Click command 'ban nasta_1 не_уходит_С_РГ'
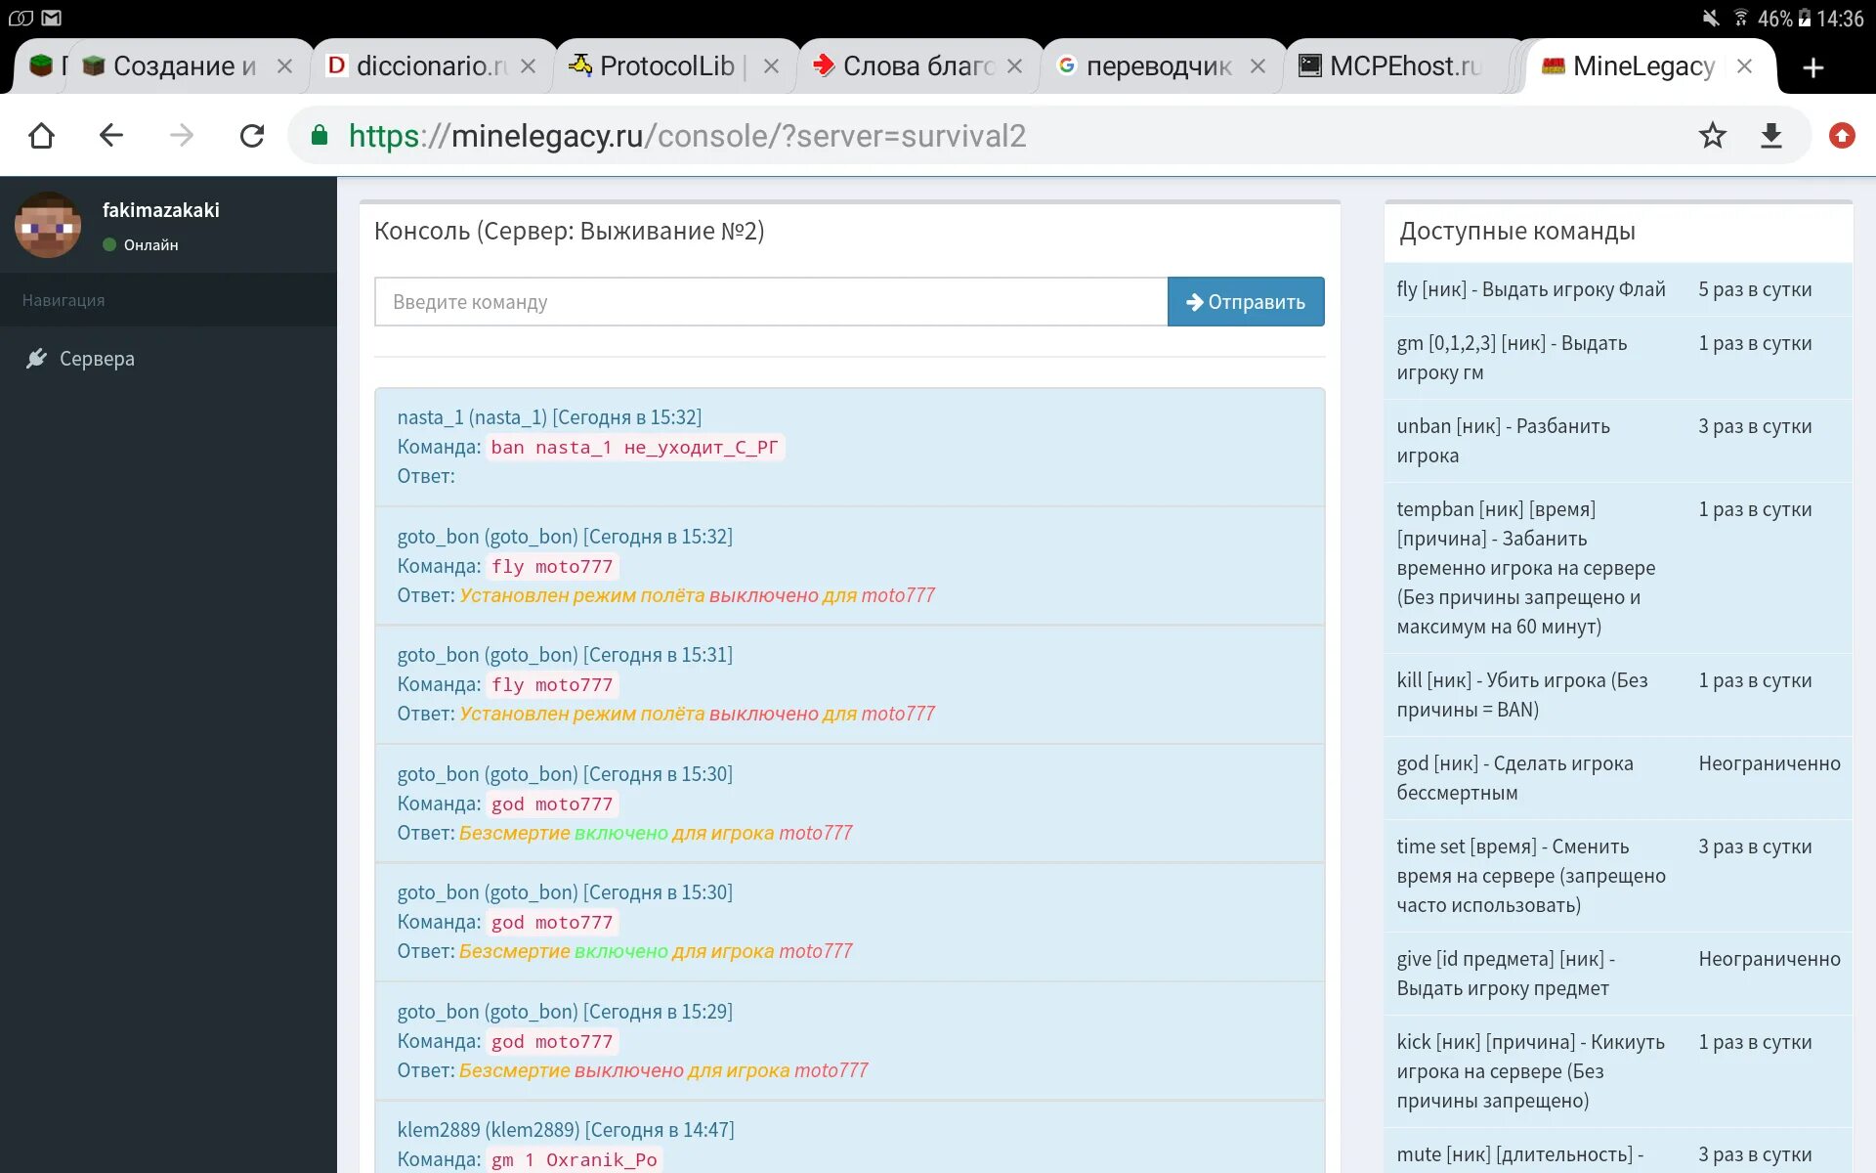The height and width of the screenshot is (1173, 1876). click(635, 447)
